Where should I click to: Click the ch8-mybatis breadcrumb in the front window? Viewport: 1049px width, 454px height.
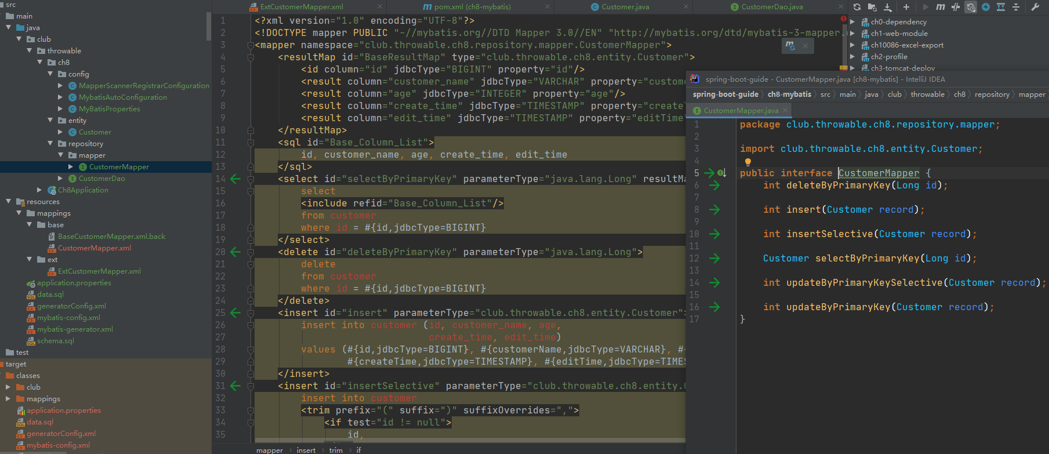(789, 94)
